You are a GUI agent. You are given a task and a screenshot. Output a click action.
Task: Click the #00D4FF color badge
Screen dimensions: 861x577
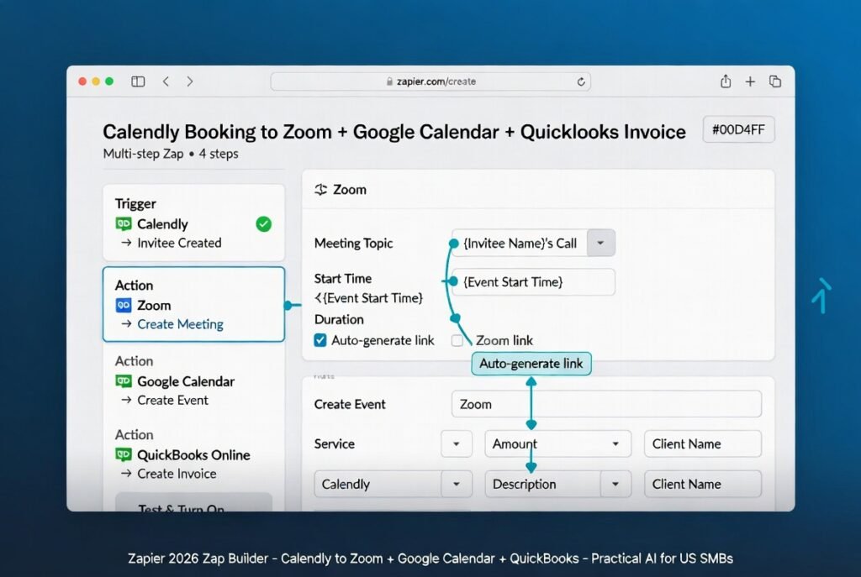click(738, 129)
